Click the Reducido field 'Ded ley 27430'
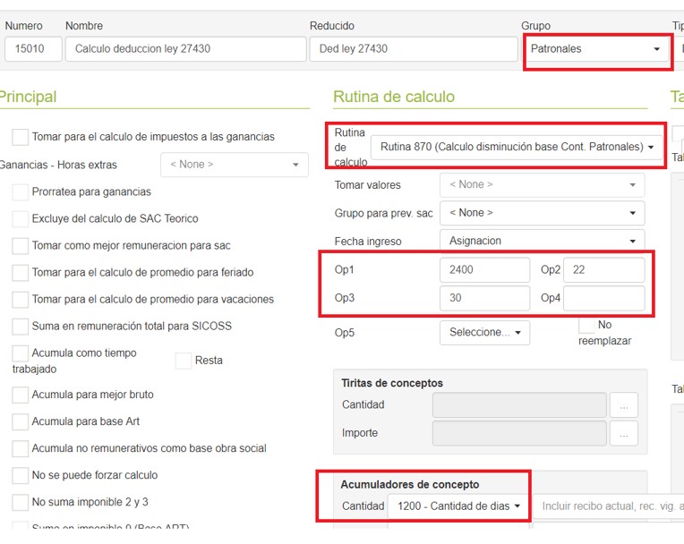 point(413,49)
